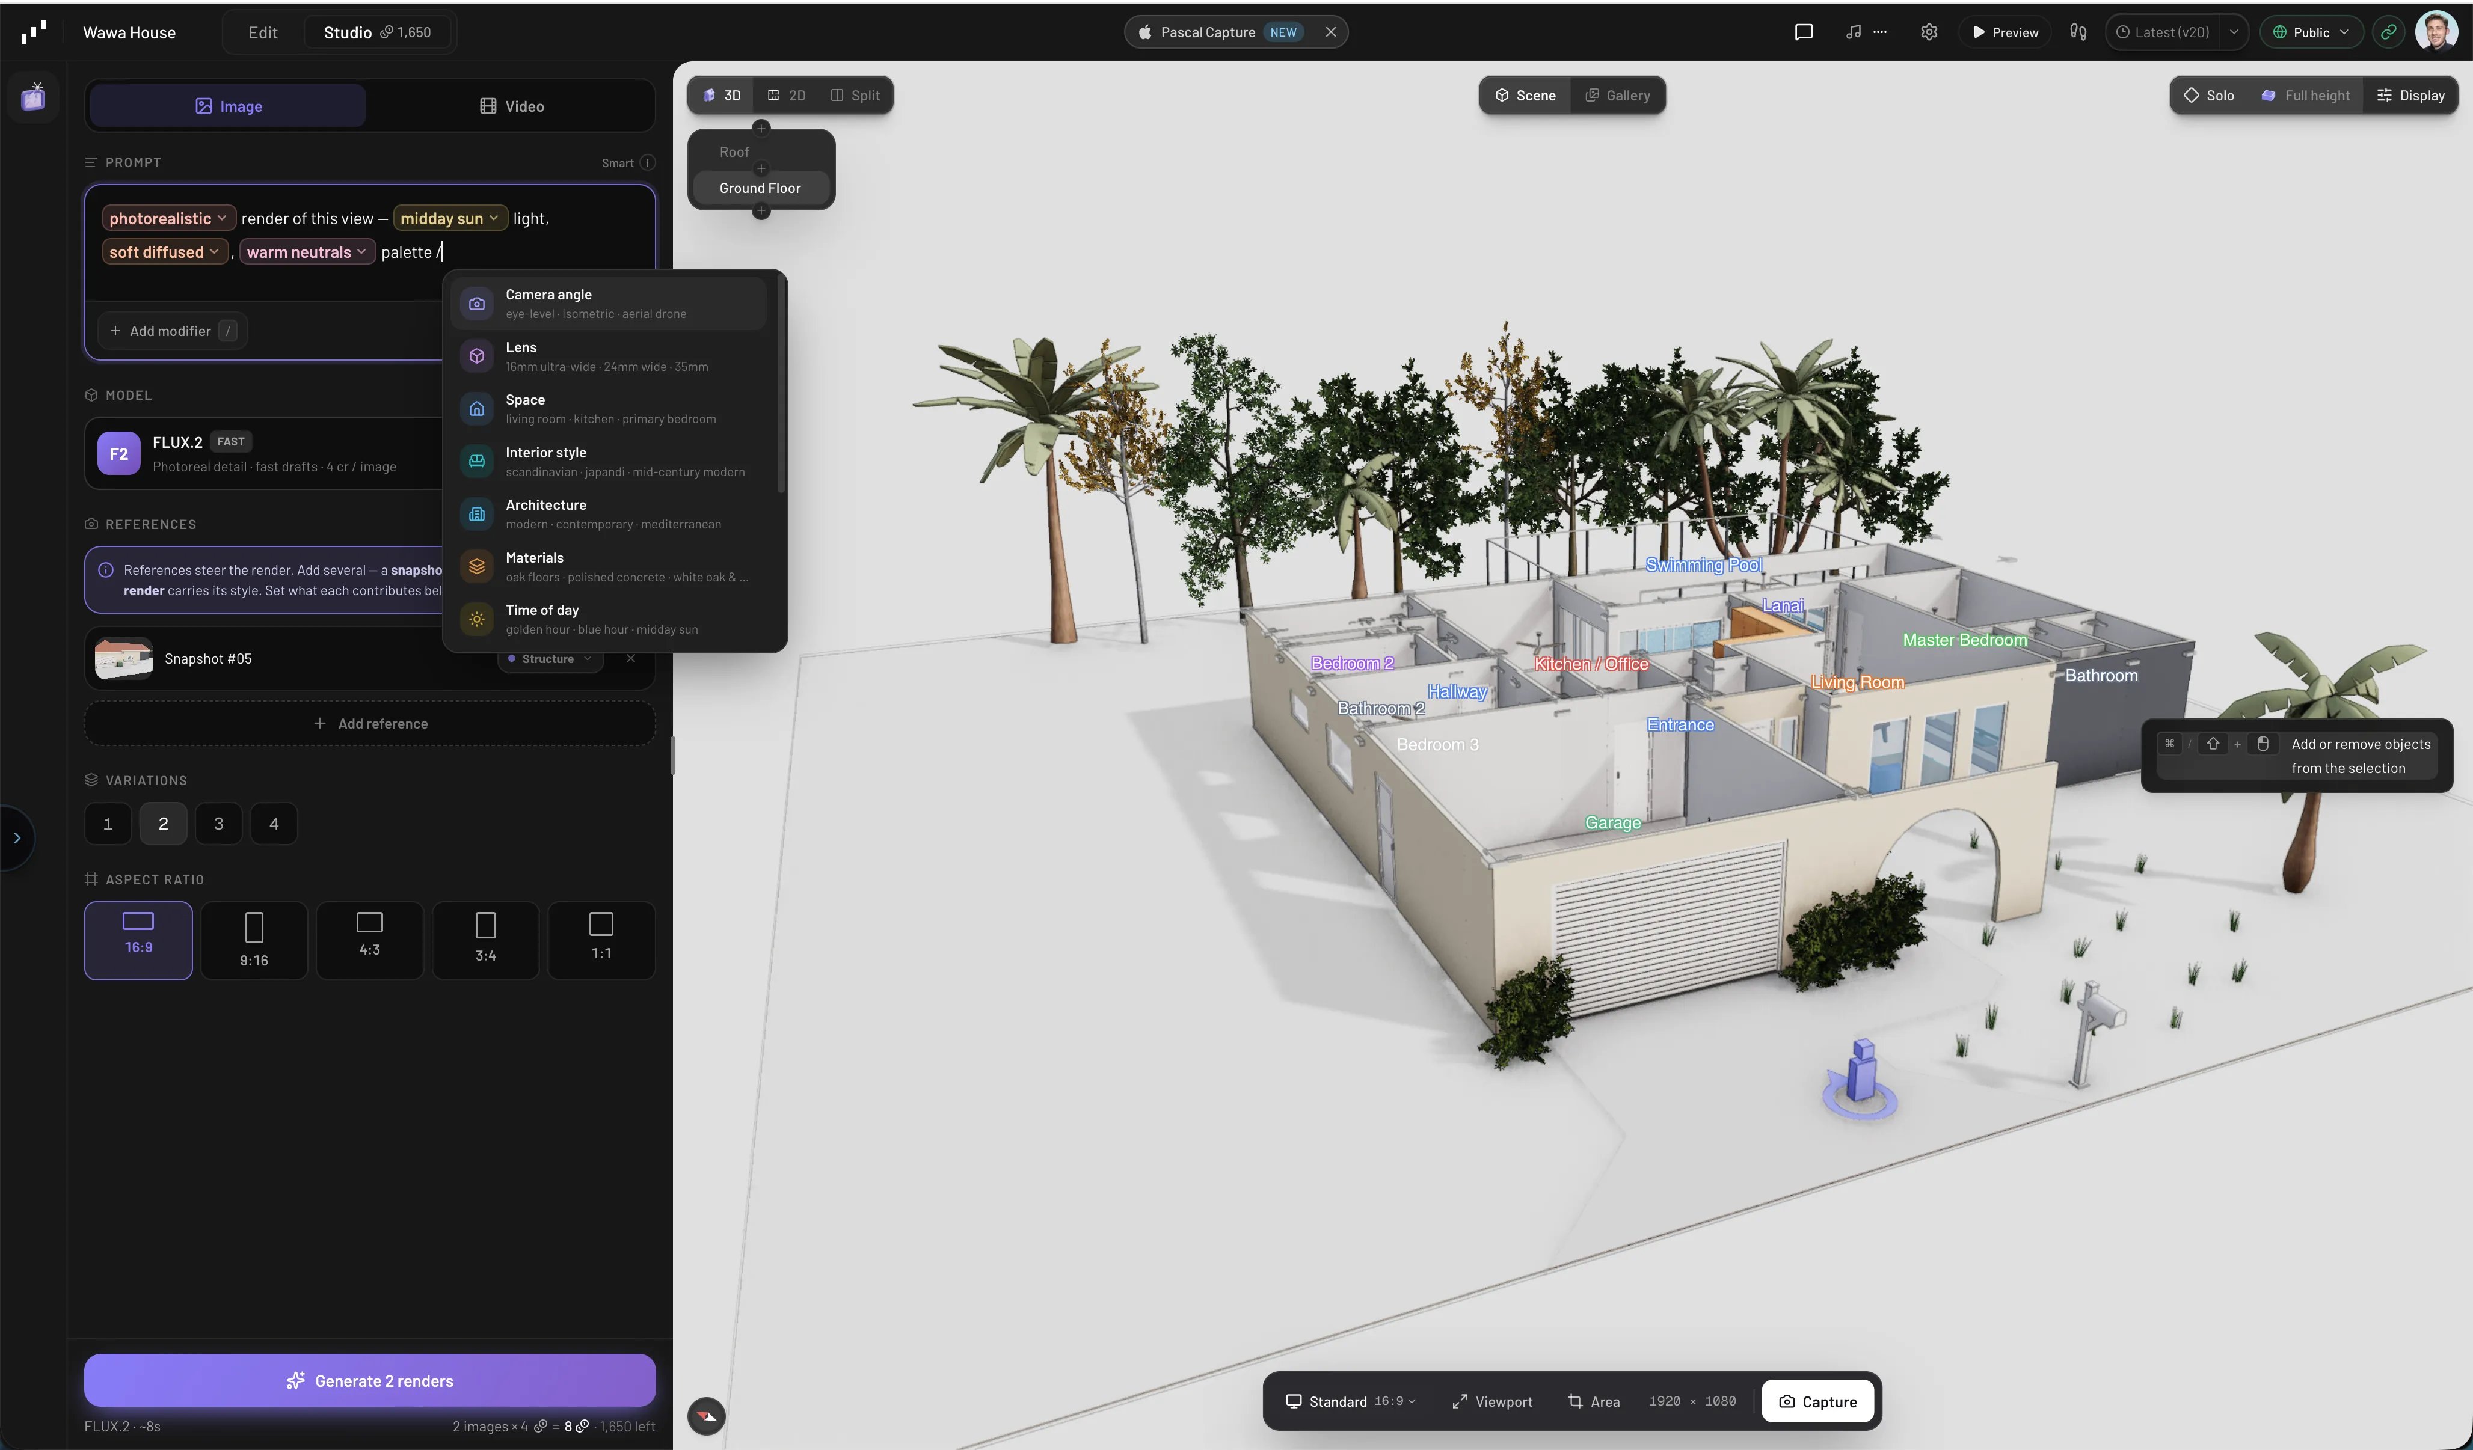
Task: Click the Add modifier button
Action: [x=173, y=332]
